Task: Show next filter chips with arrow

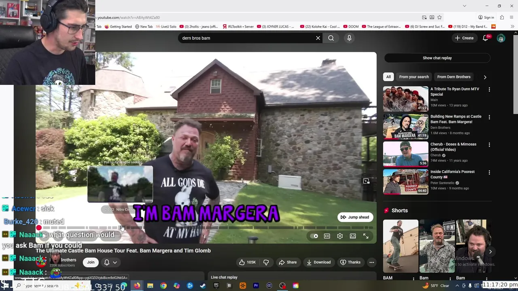Action: point(485,77)
